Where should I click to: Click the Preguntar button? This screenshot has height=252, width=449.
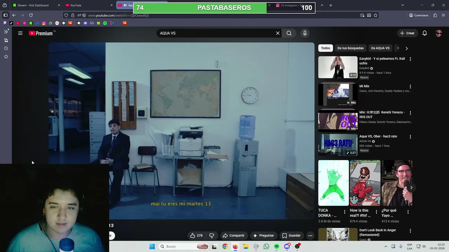263,236
